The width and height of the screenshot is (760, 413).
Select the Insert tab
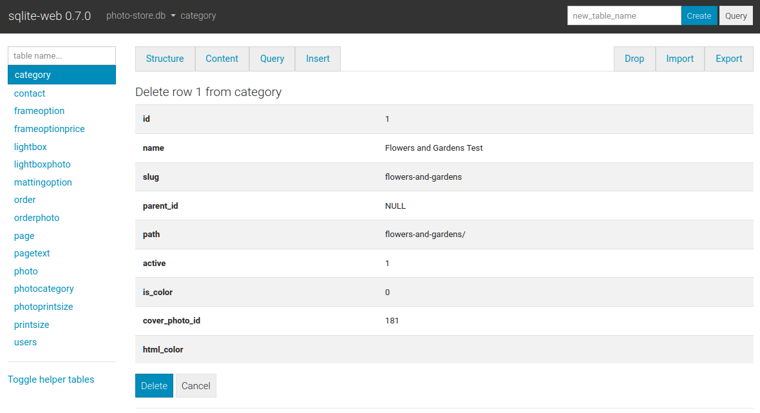tap(318, 59)
